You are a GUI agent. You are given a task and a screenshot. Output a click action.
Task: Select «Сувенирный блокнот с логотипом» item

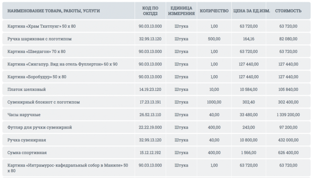[x=44, y=102]
